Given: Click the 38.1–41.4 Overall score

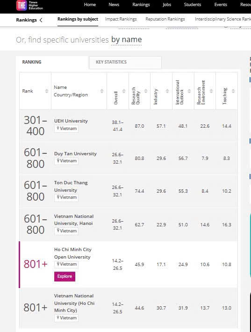Looking at the screenshot, I should click(x=118, y=126).
